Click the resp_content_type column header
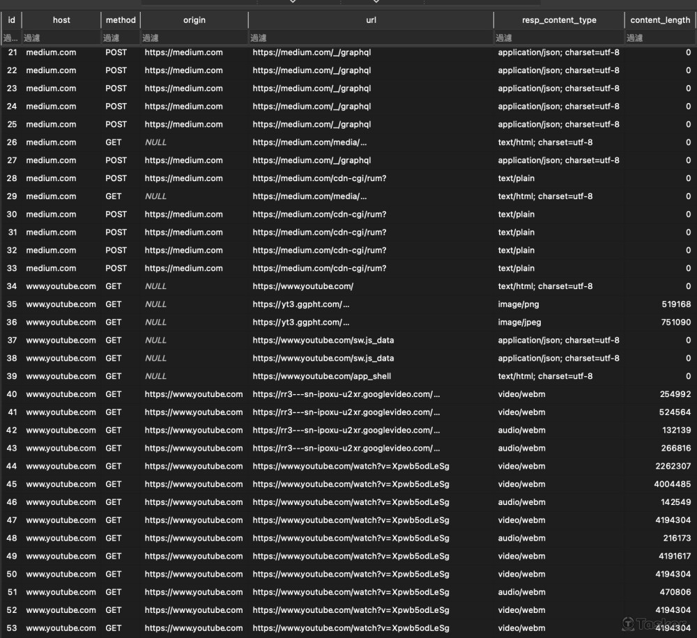Screen dimensions: 697x638 [559, 20]
